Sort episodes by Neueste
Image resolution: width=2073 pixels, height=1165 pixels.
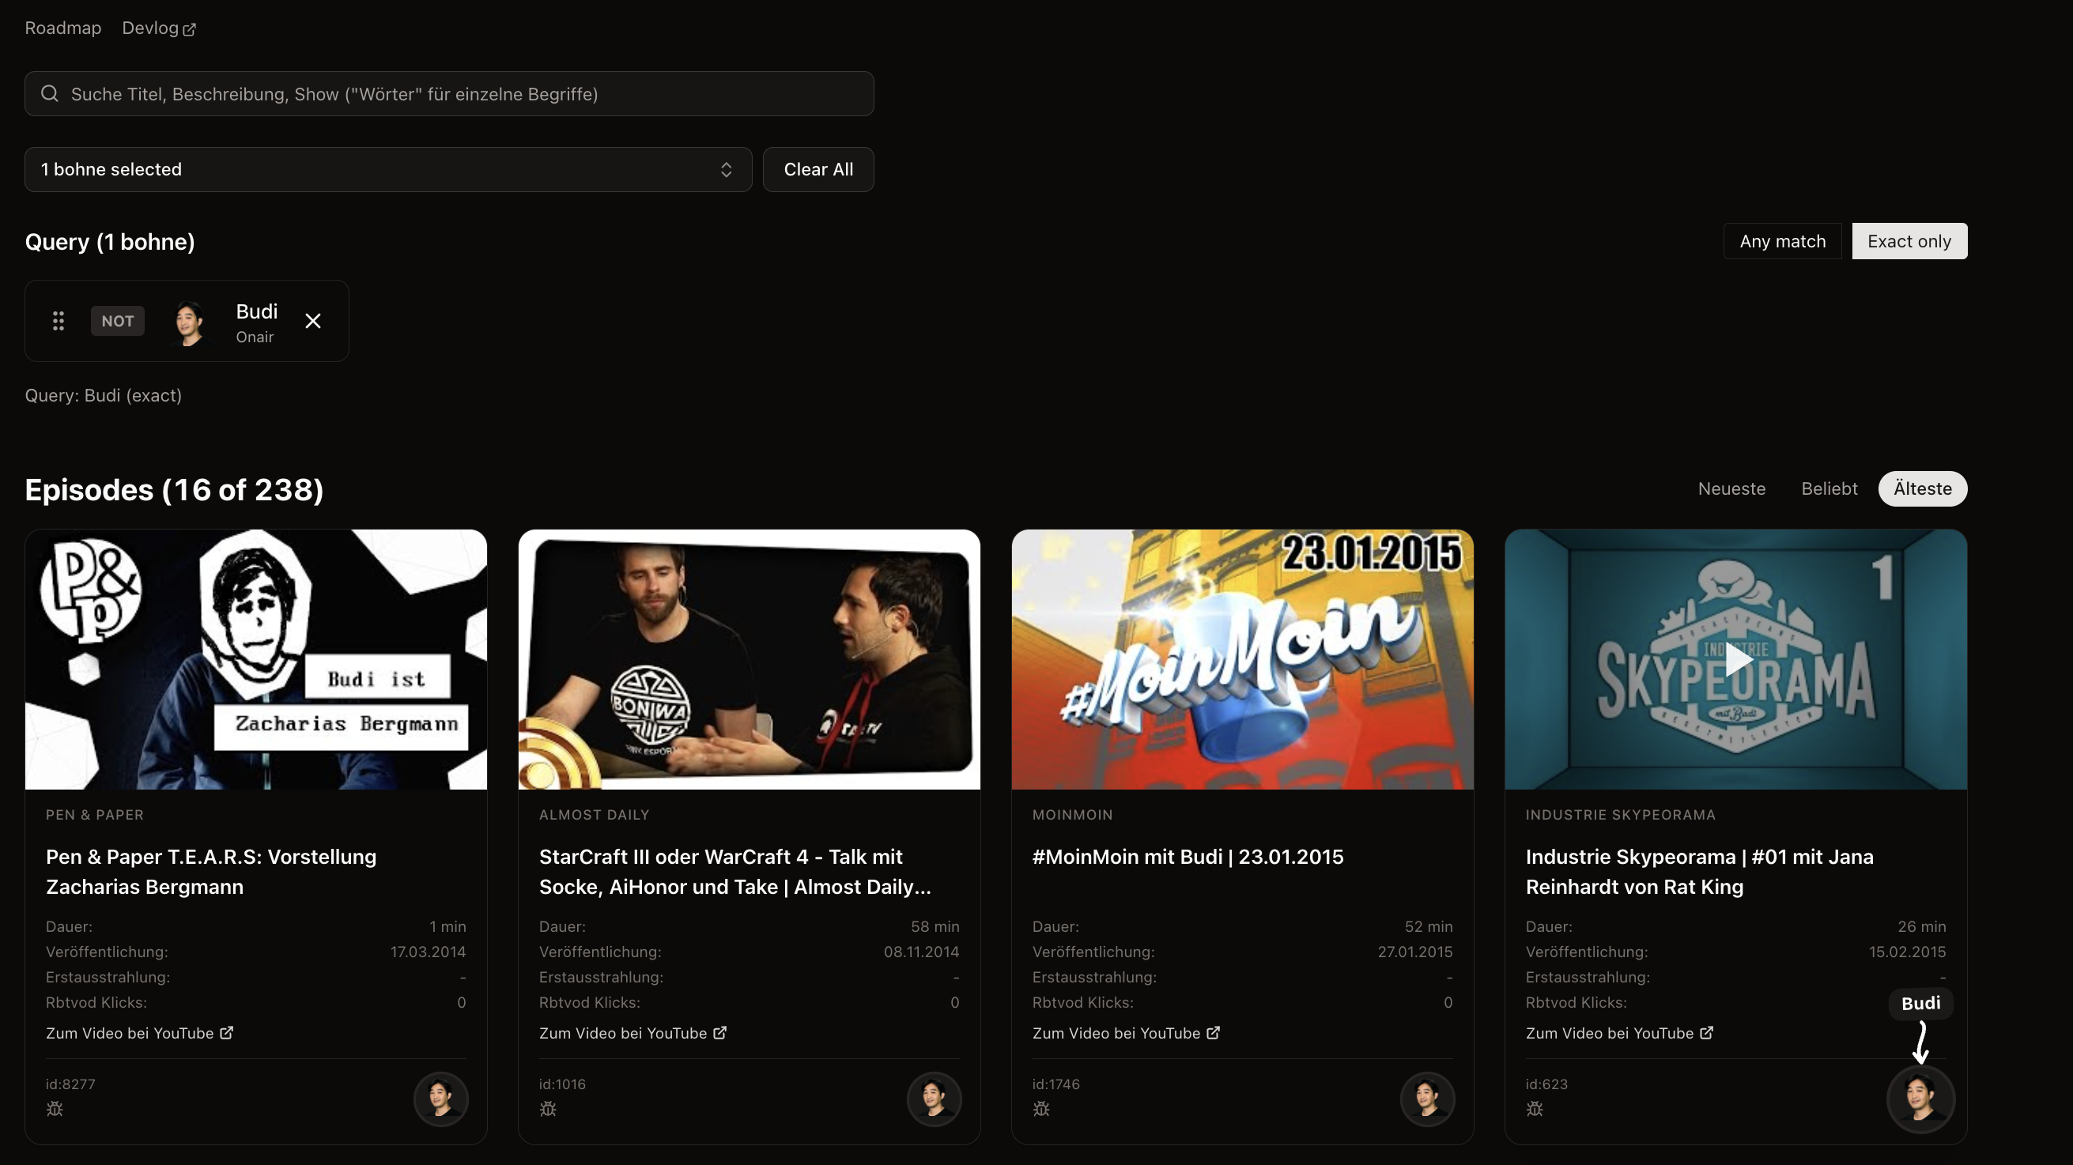click(1731, 489)
